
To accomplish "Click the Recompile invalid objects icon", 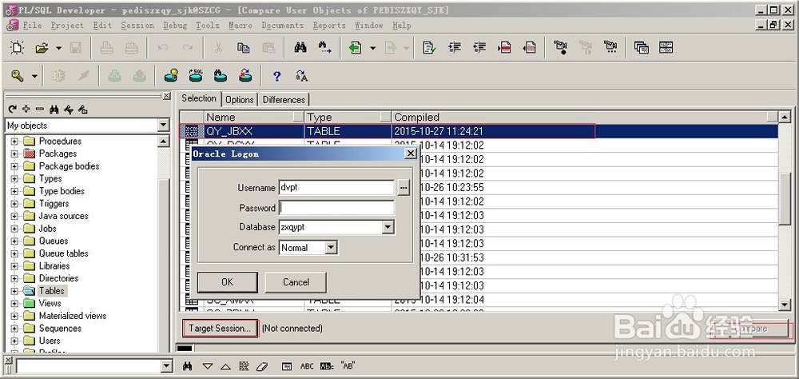I will 245,76.
